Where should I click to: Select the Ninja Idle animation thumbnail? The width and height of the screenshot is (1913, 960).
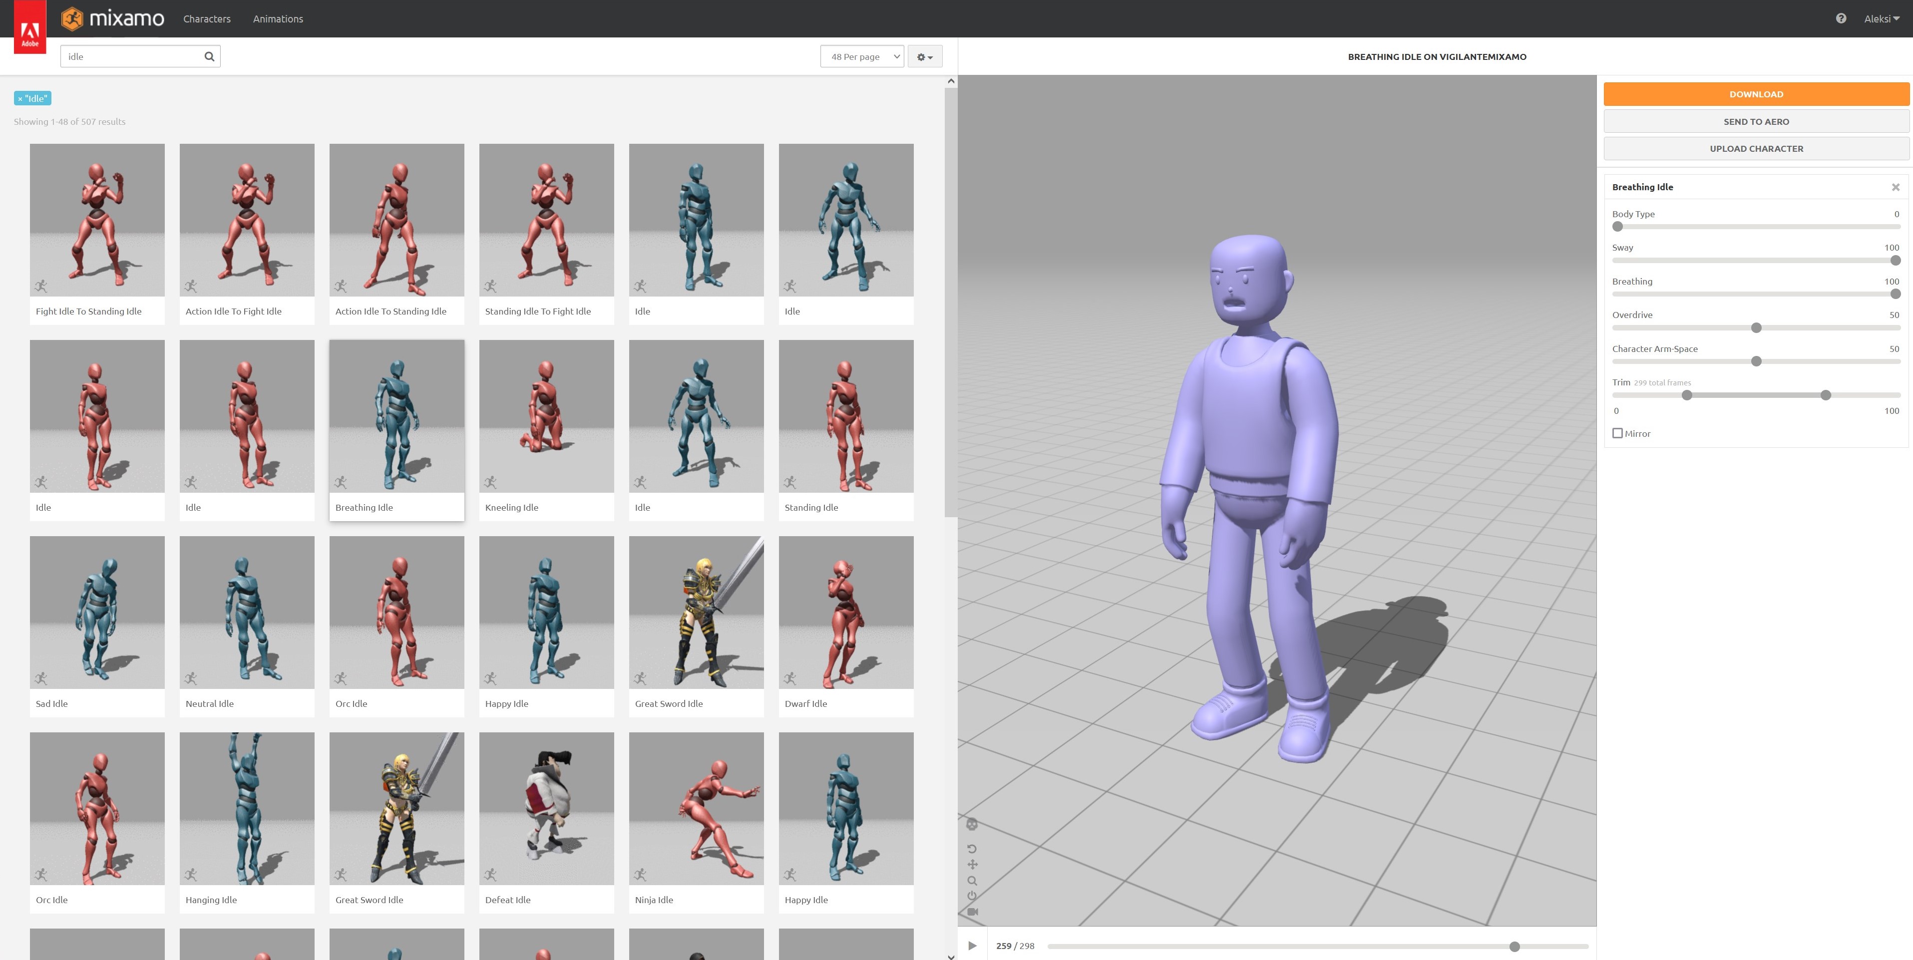696,809
